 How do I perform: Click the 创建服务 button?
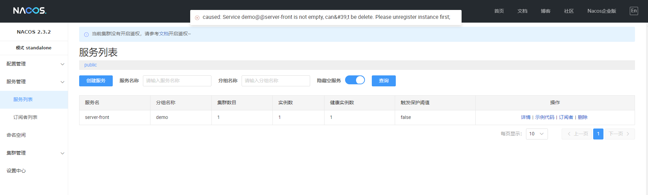[96, 81]
